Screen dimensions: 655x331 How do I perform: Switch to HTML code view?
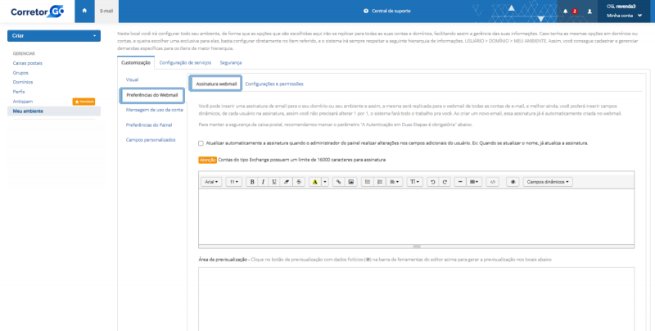493,182
